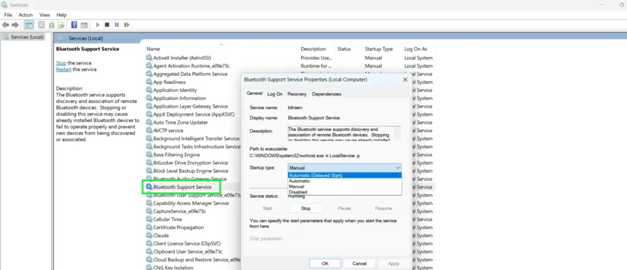This screenshot has height=270, width=627.
Task: Switch to the Log On tab
Action: (x=275, y=94)
